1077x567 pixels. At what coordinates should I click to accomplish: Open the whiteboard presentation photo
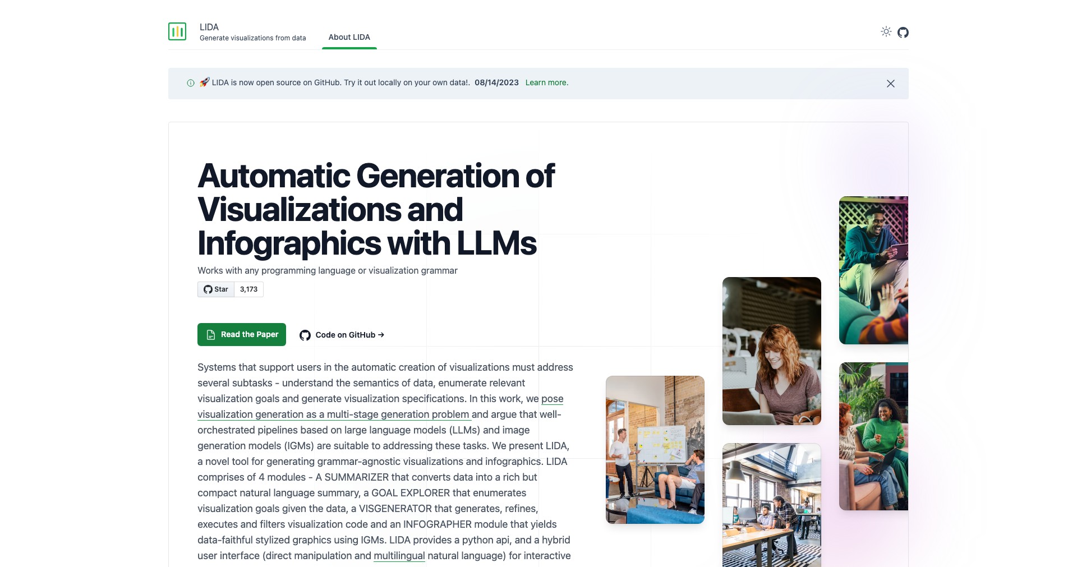(655, 450)
